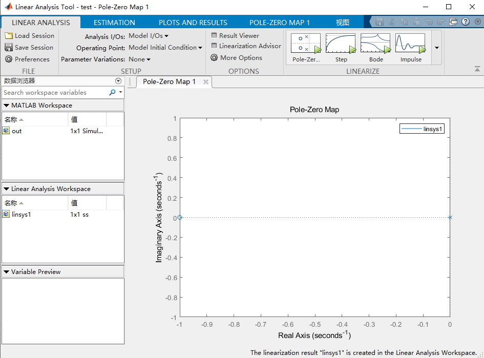Open Preferences gear icon
The height and width of the screenshot is (358, 484).
pos(9,59)
